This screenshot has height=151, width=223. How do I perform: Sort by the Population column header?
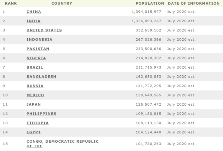click(x=150, y=3)
